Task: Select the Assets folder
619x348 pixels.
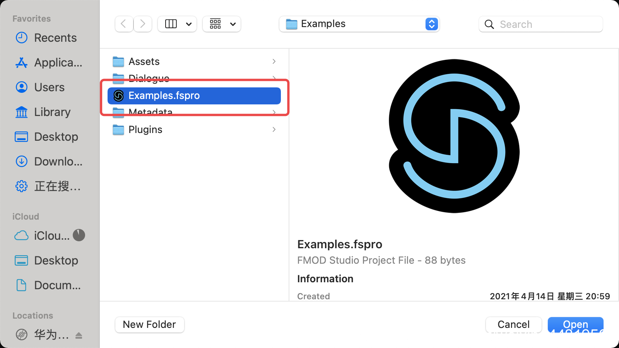Action: point(194,61)
